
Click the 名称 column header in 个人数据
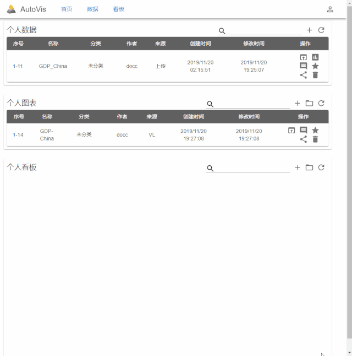click(x=53, y=44)
